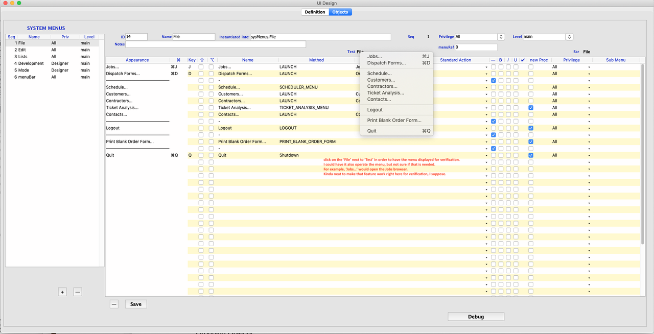Switch to the Definition tab
The width and height of the screenshot is (654, 334).
click(x=315, y=12)
